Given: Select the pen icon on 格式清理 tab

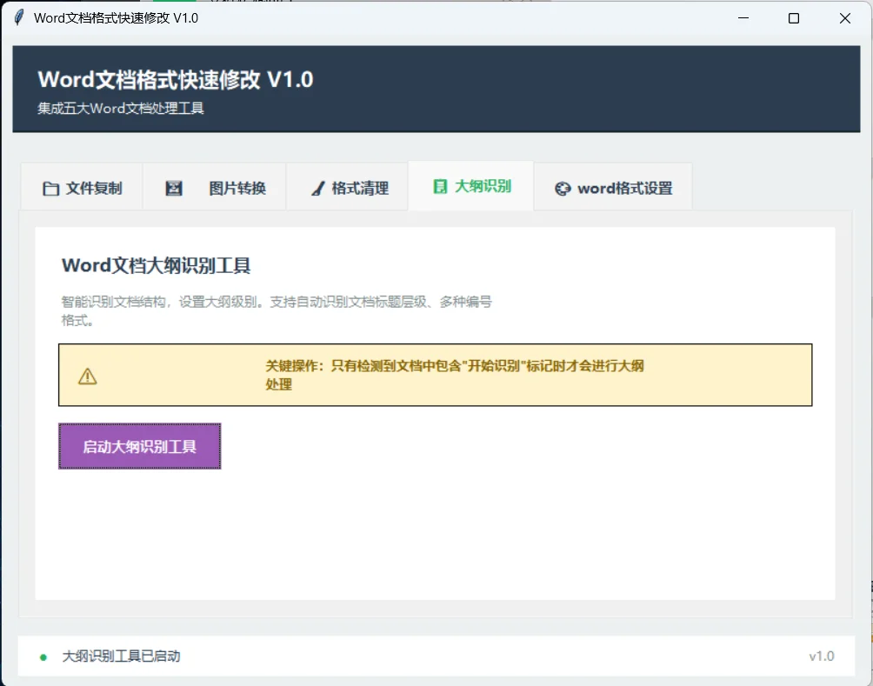Looking at the screenshot, I should (317, 186).
